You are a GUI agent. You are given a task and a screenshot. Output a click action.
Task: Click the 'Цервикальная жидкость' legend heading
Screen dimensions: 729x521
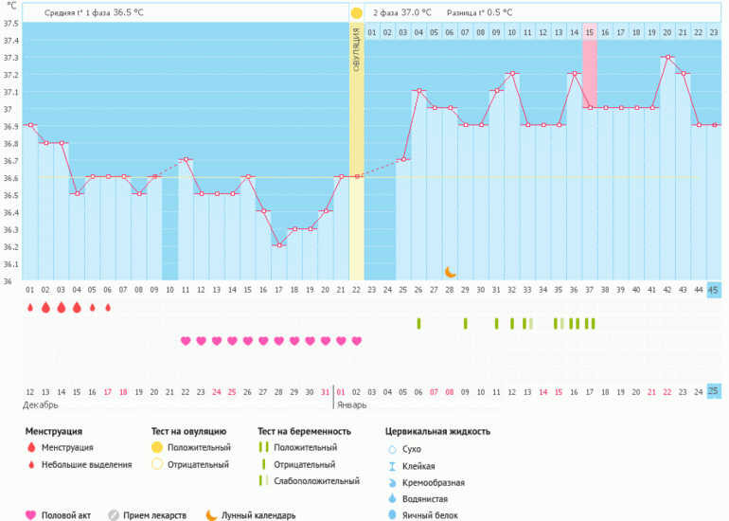[438, 431]
